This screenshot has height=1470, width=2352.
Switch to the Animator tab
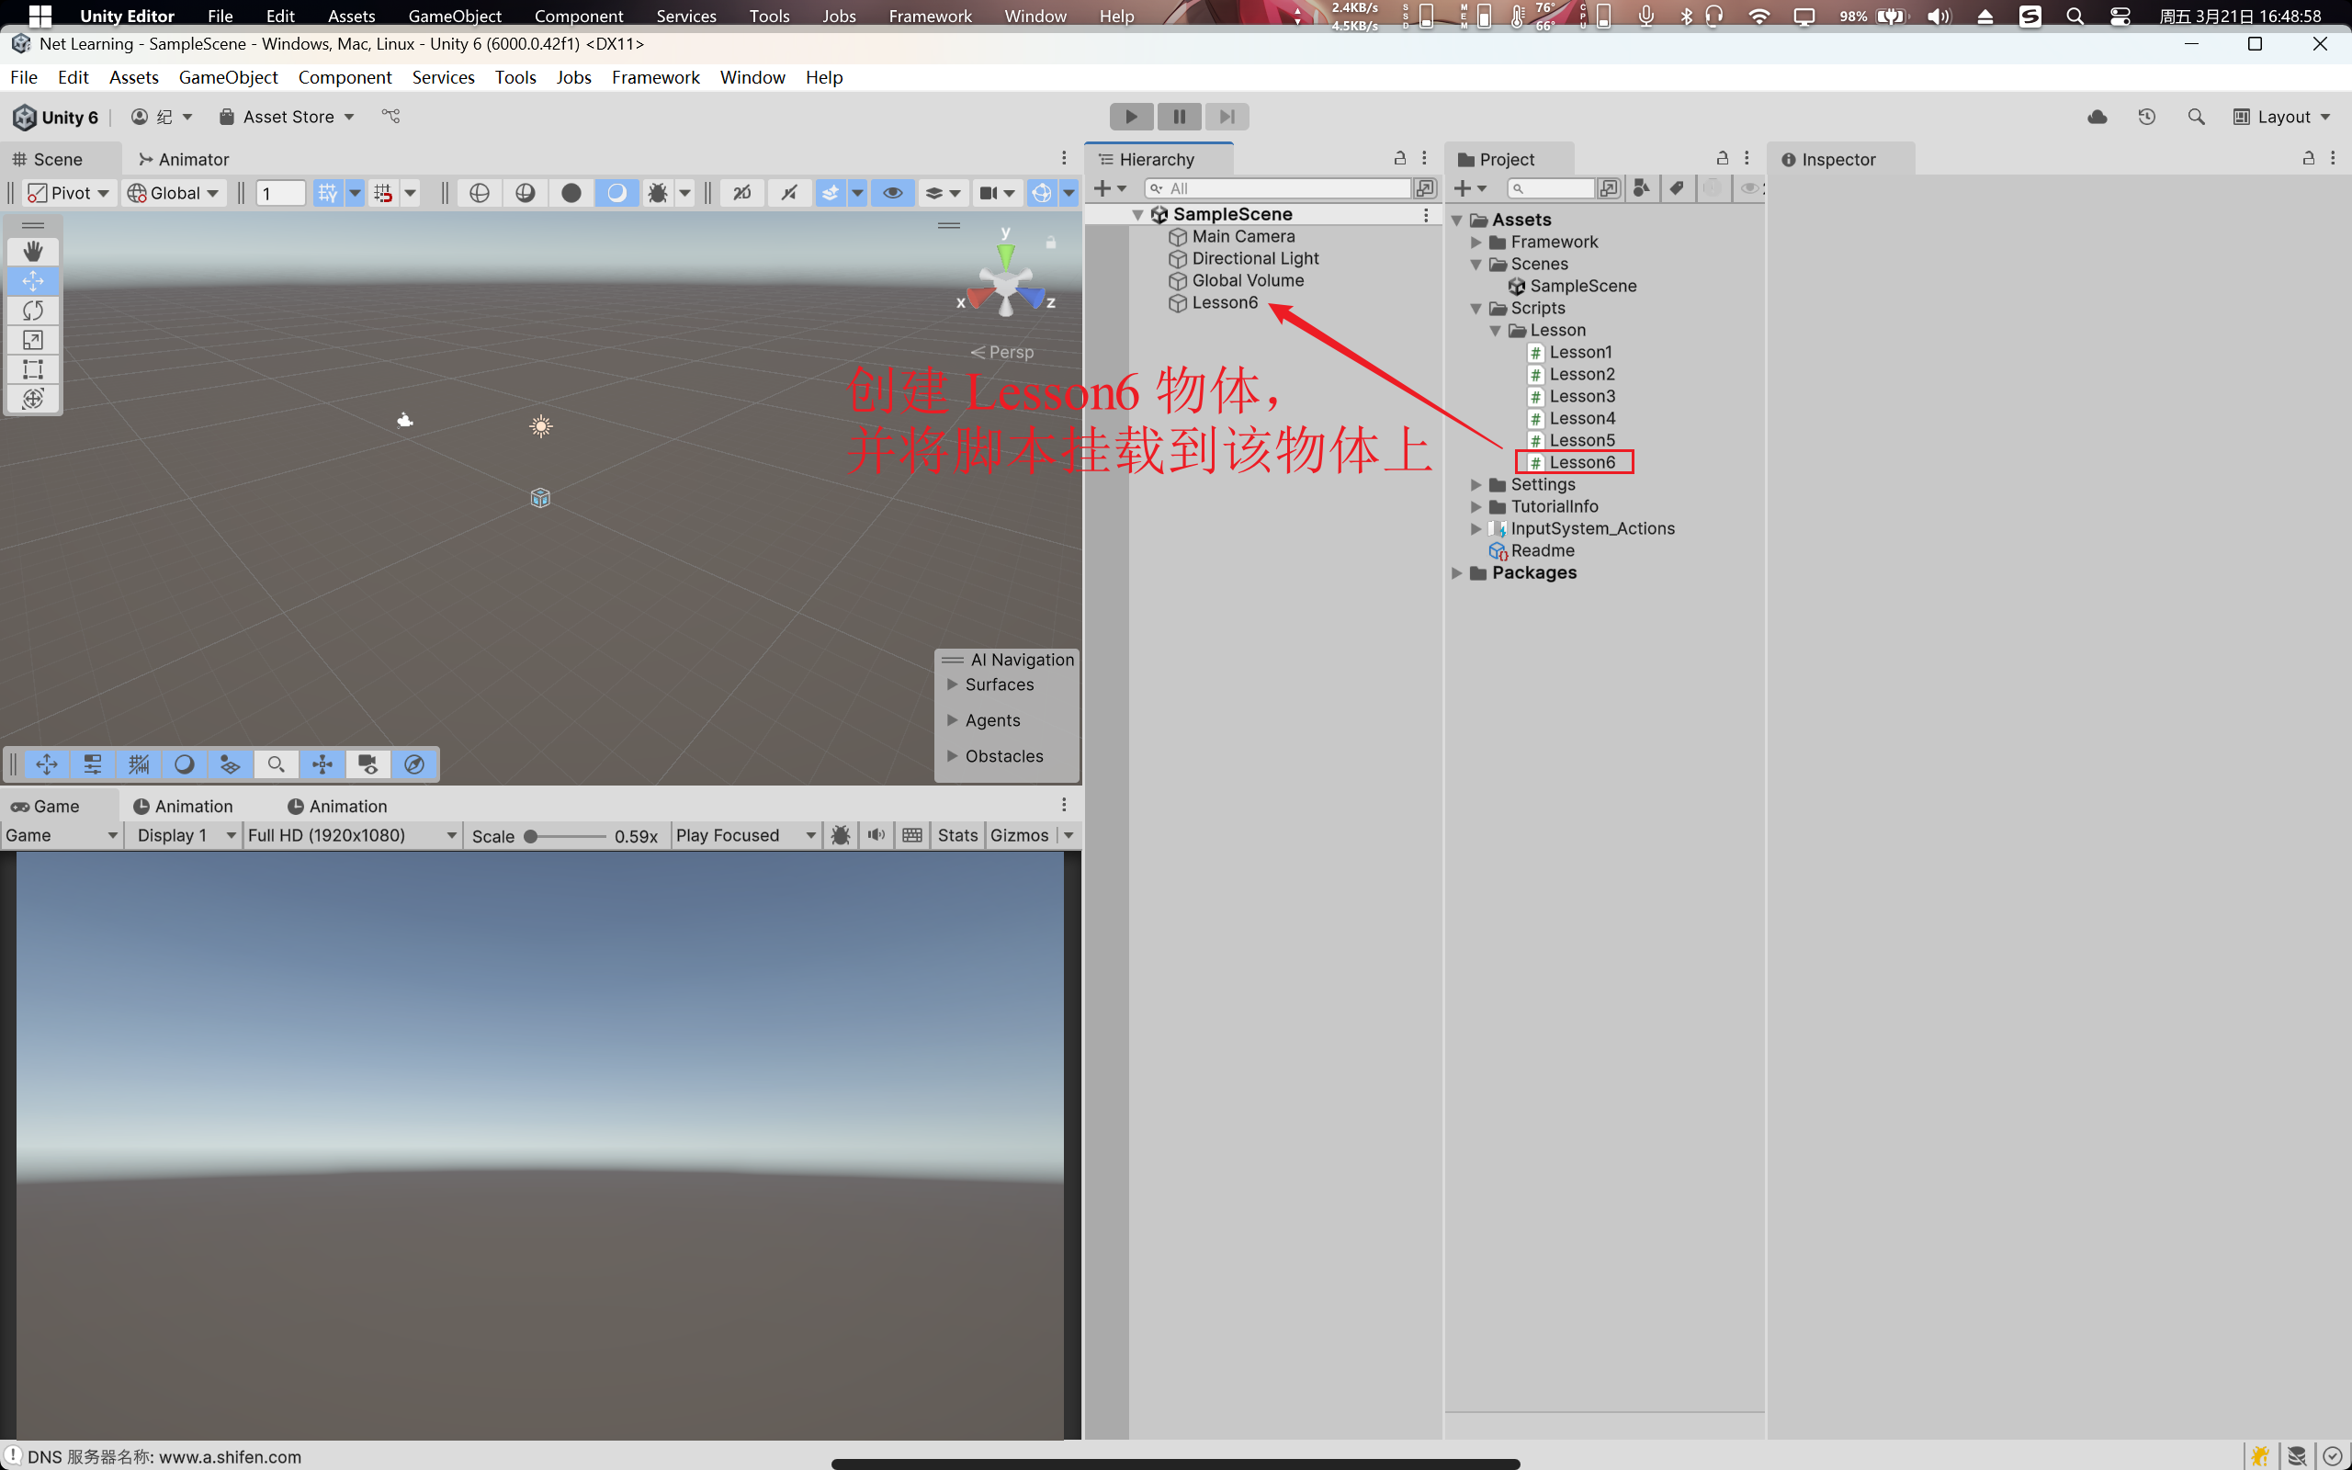[184, 160]
